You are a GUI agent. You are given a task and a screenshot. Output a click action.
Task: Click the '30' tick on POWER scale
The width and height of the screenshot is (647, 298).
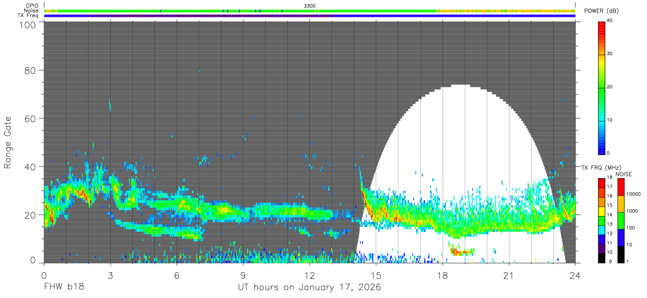coord(610,54)
